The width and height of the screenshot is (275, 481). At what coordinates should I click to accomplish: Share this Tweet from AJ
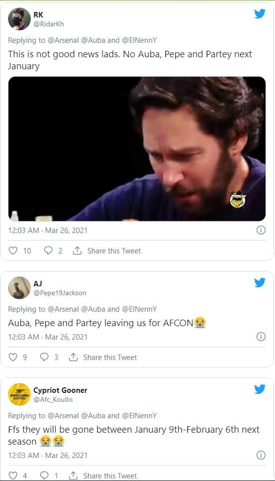(103, 357)
